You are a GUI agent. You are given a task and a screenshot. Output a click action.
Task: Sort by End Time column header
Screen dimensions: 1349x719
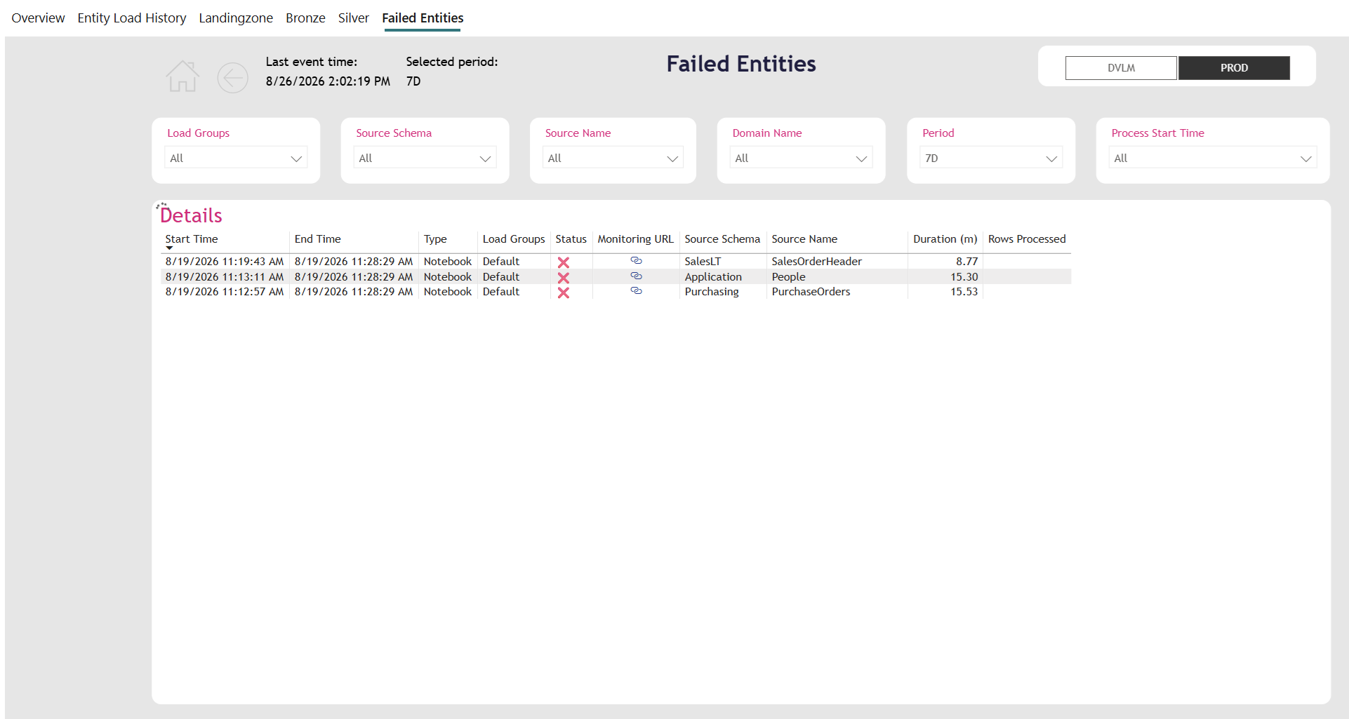pyautogui.click(x=317, y=239)
